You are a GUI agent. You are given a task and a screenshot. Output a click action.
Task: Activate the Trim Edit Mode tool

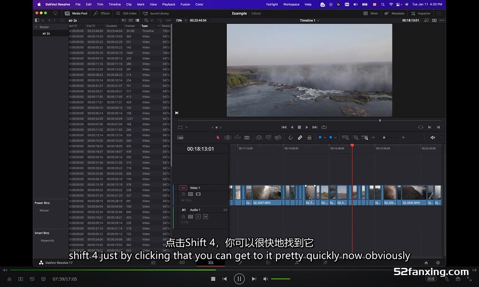click(x=228, y=138)
